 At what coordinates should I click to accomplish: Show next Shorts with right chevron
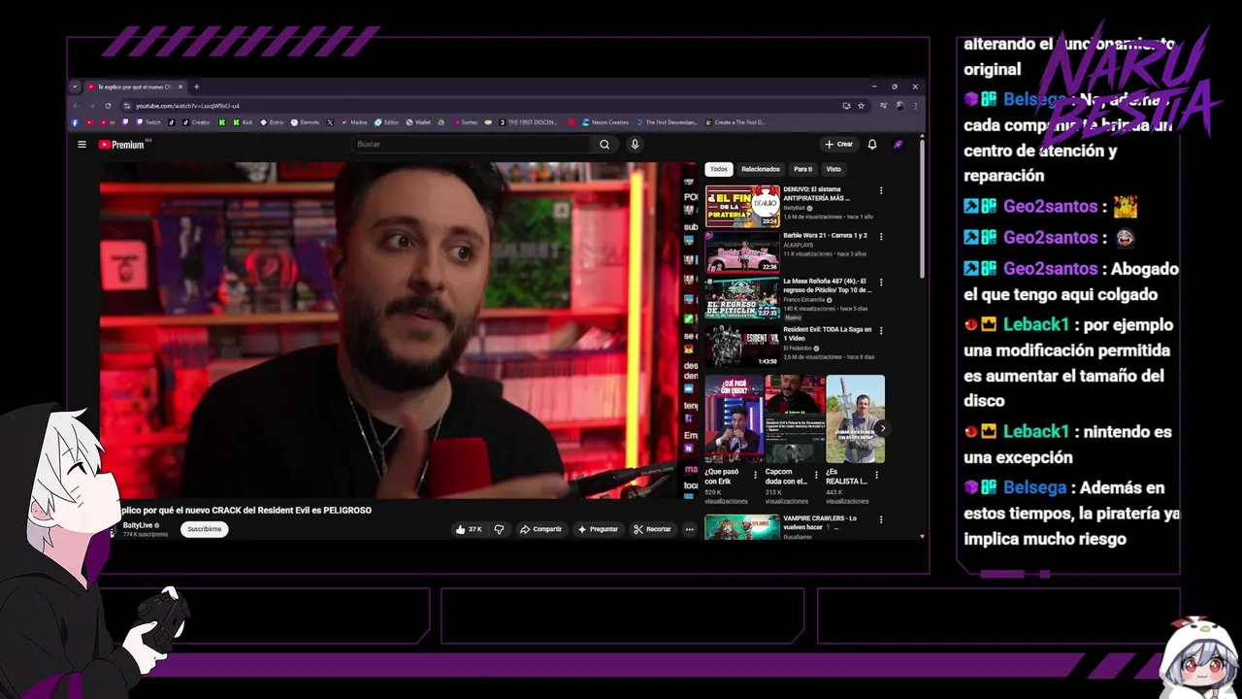(882, 428)
